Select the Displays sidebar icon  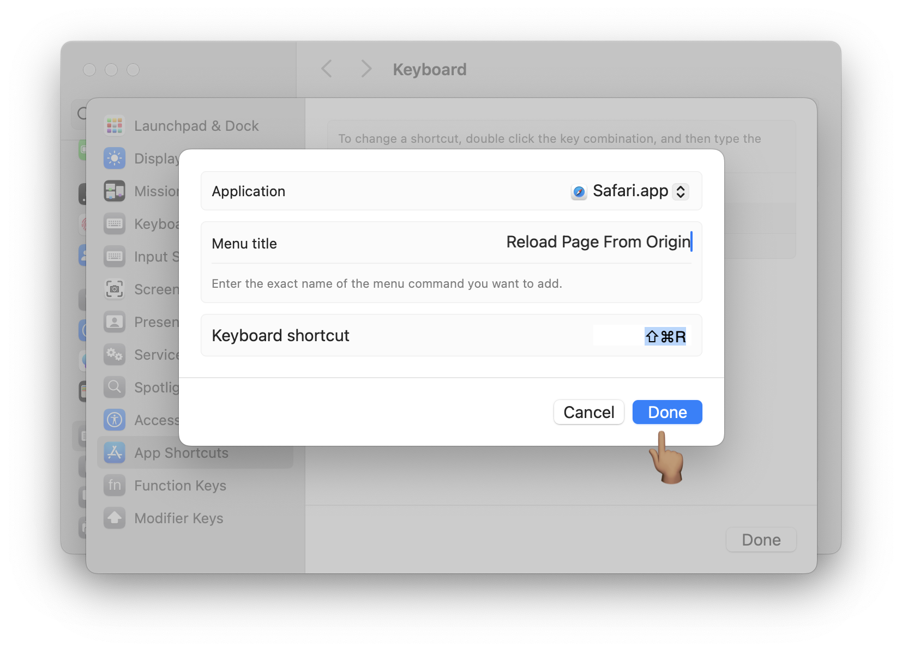[x=115, y=158]
